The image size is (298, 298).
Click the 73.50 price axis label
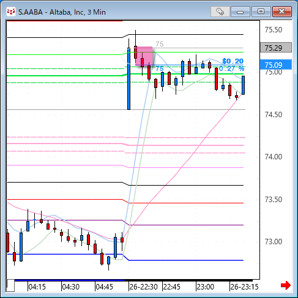coord(274,200)
